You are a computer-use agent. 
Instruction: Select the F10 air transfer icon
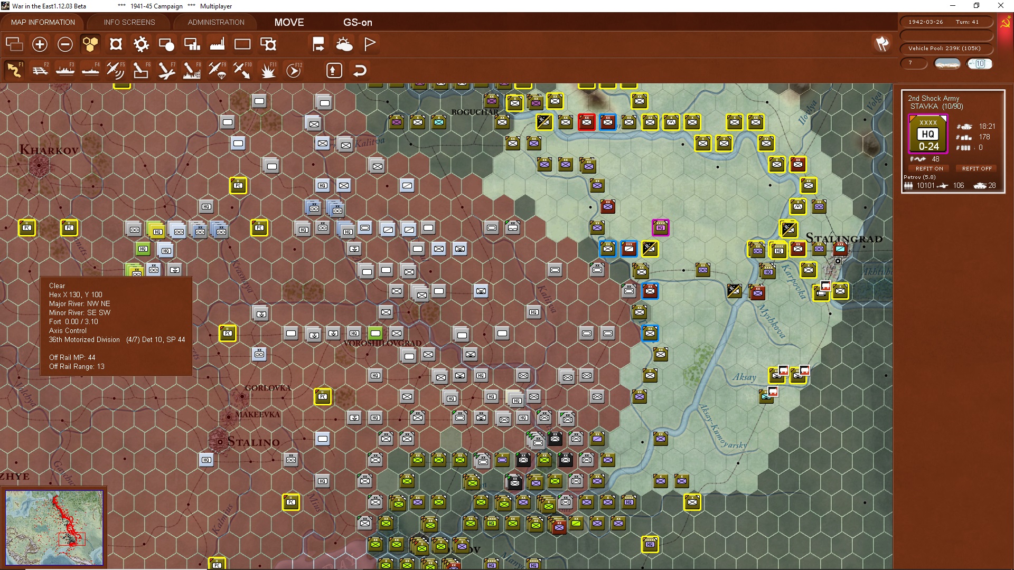(x=242, y=70)
